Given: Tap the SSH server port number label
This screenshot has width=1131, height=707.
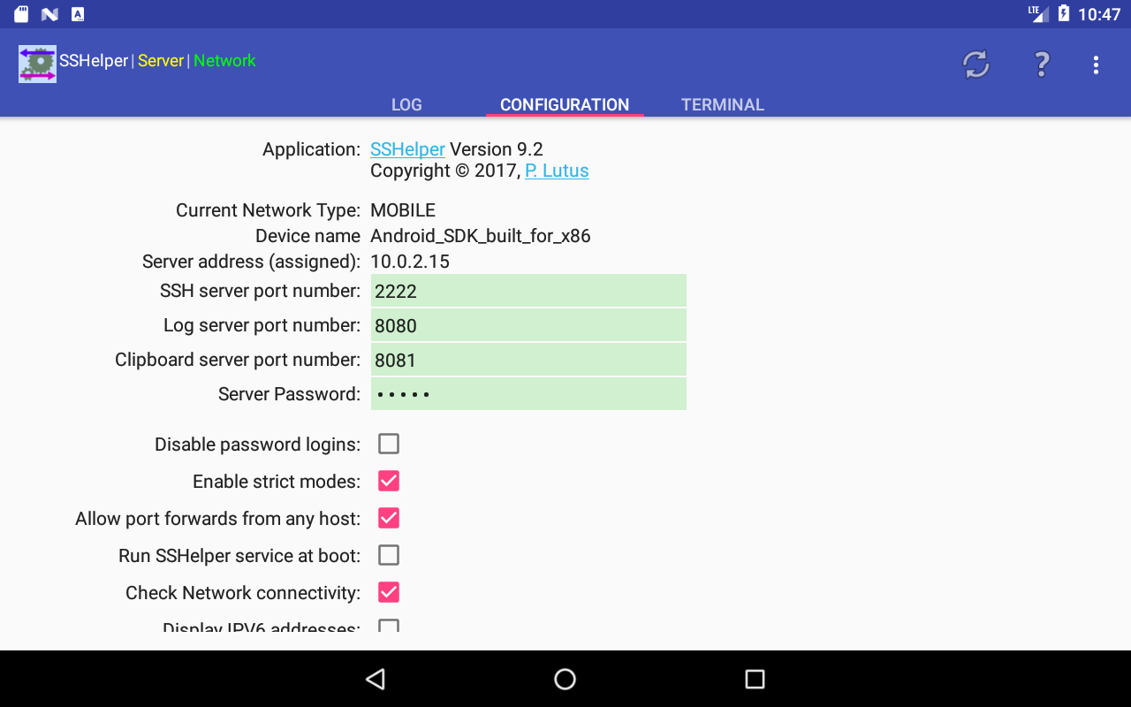Looking at the screenshot, I should click(260, 291).
